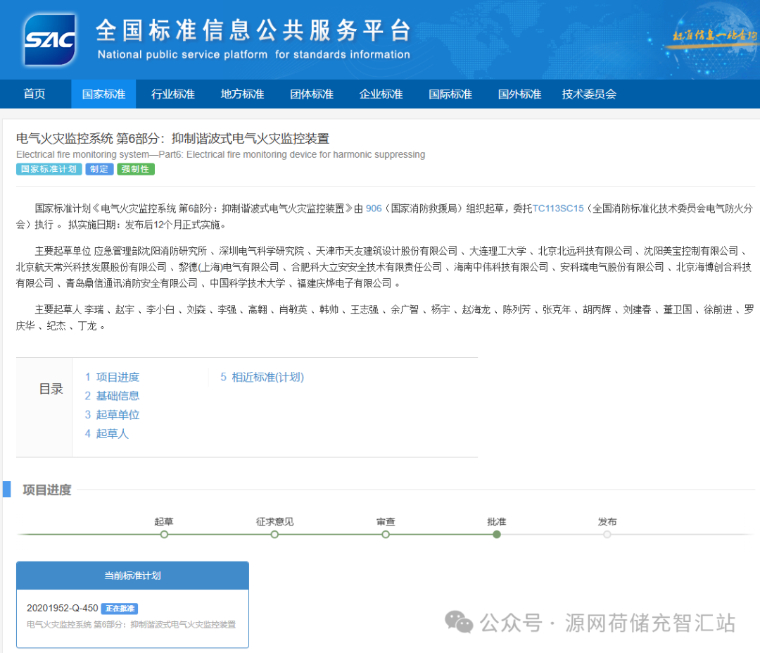Screen dimensions: 760x653
Task: Click drafting unit 中国科学技术大学
Action: (x=248, y=283)
